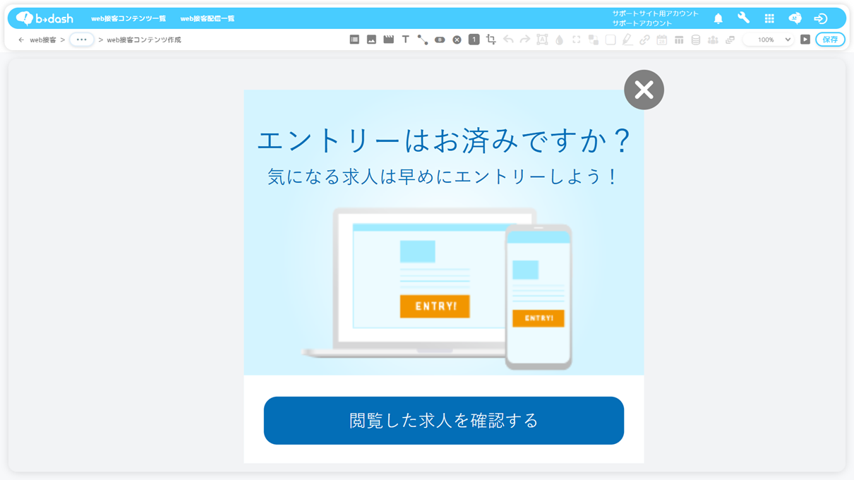Click the undo arrow

pyautogui.click(x=508, y=40)
